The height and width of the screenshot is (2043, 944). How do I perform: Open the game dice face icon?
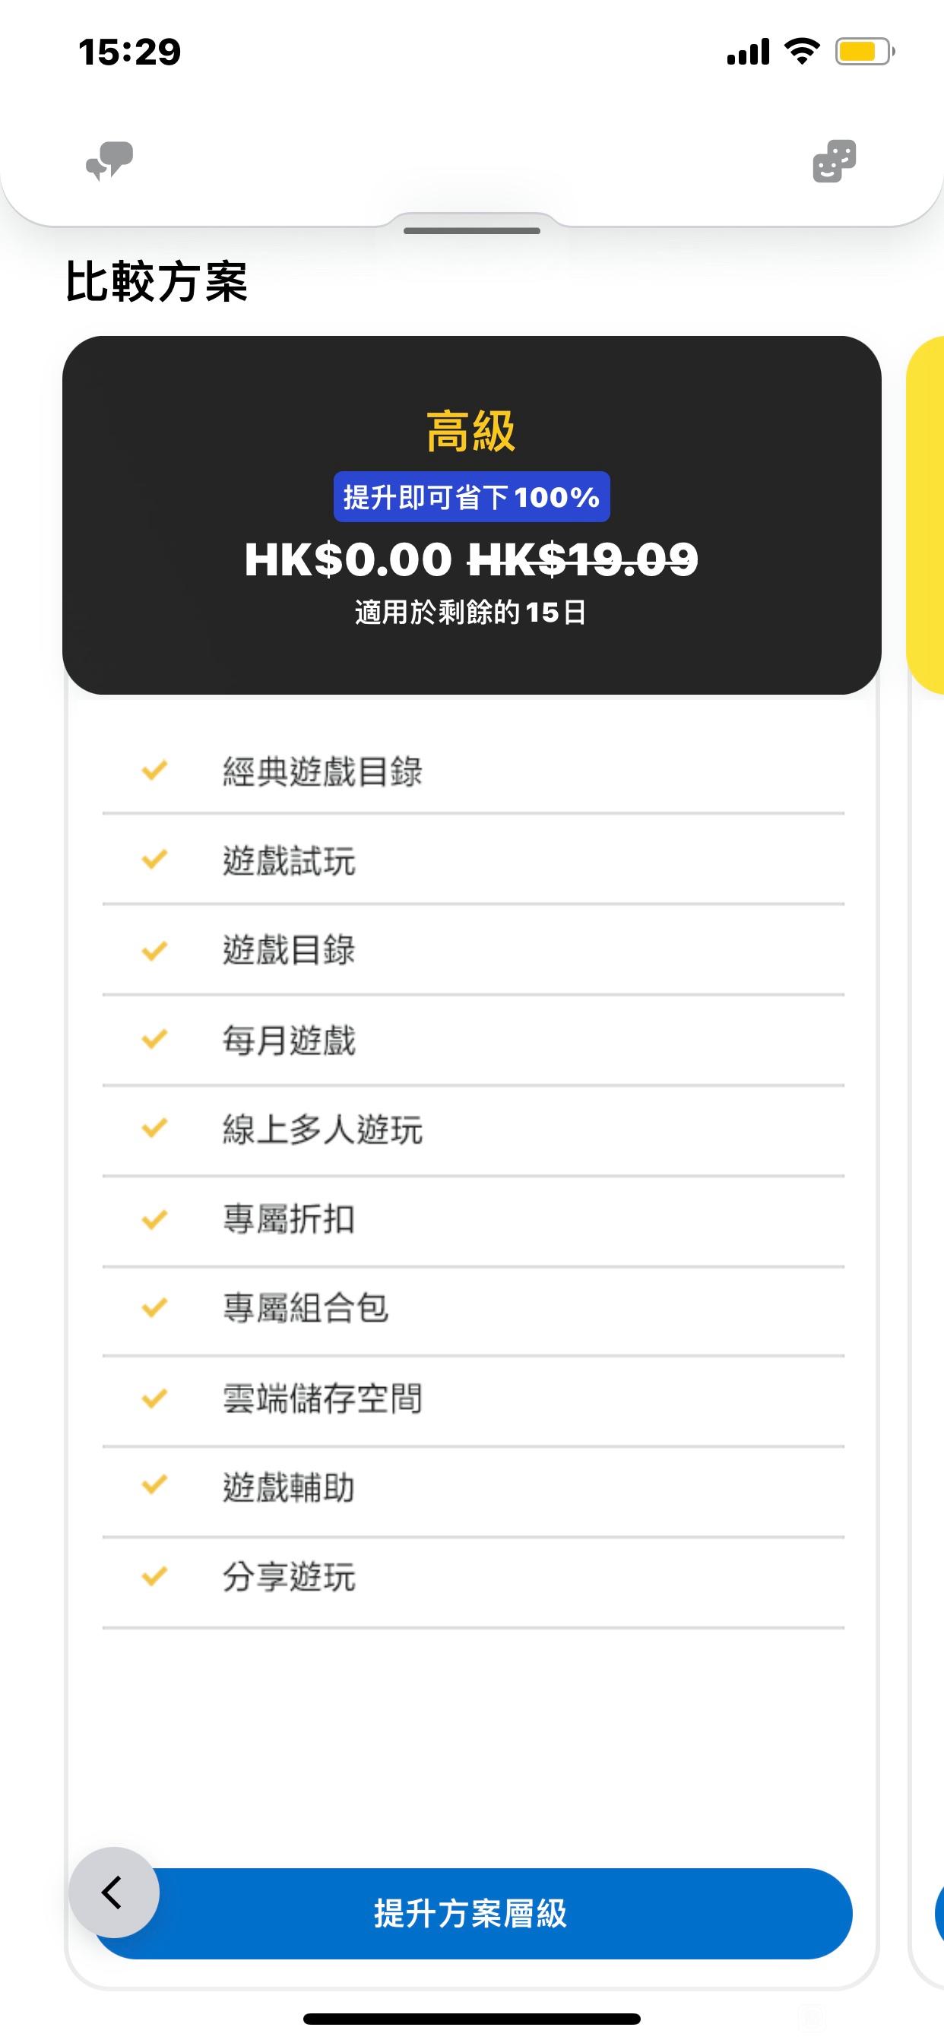[835, 161]
